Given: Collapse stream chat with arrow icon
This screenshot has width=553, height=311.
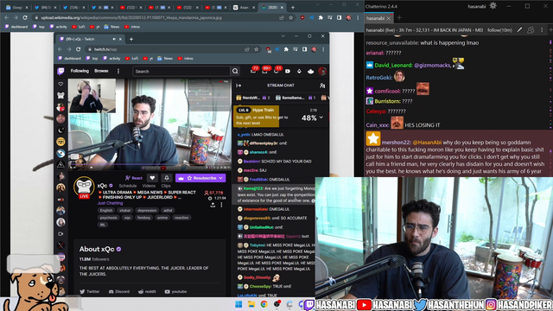Looking at the screenshot, I should pos(238,86).
